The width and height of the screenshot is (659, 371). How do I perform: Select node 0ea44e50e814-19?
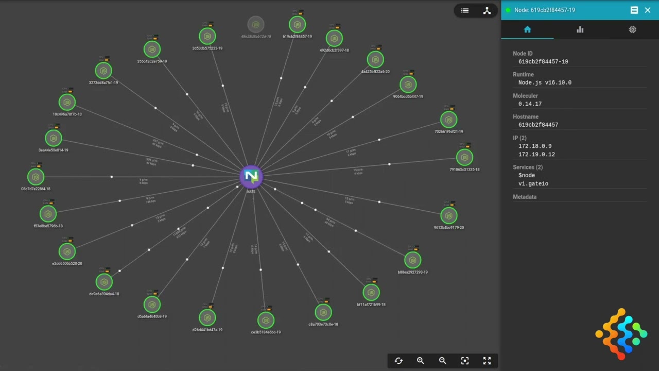tap(53, 138)
